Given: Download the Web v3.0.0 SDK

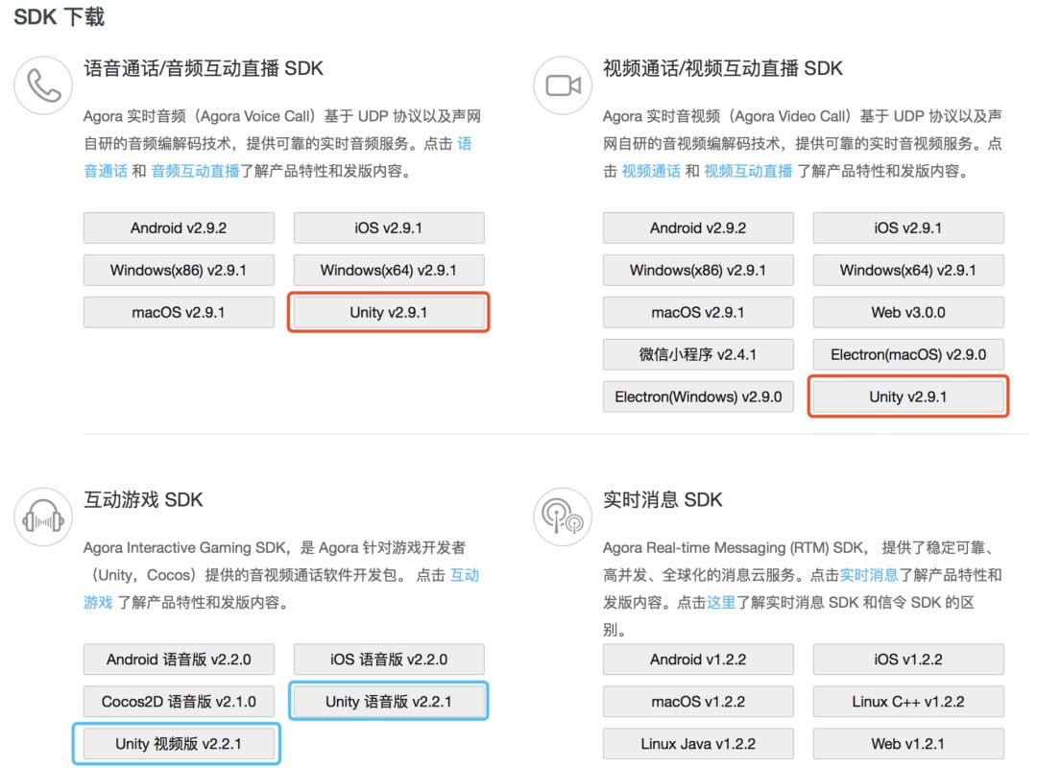Looking at the screenshot, I should tap(908, 312).
